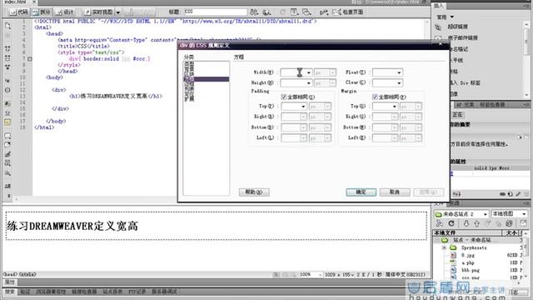Click the Open Documents icon in coding toolbar
This screenshot has height=300, width=533.
point(7,26)
